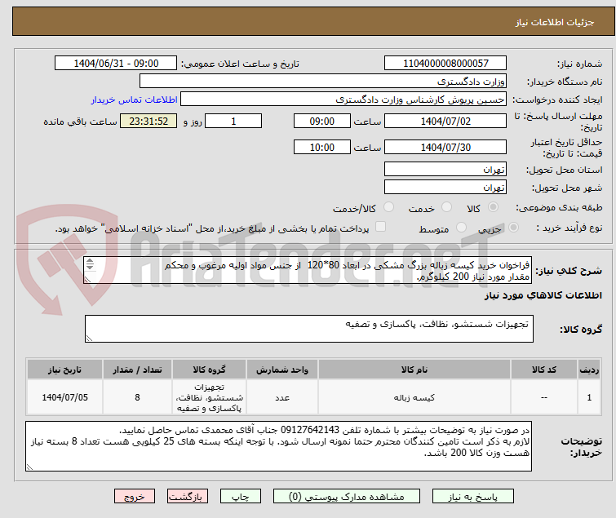Click the کد کالا column header
Screen dimensions: 616x518
(544, 370)
